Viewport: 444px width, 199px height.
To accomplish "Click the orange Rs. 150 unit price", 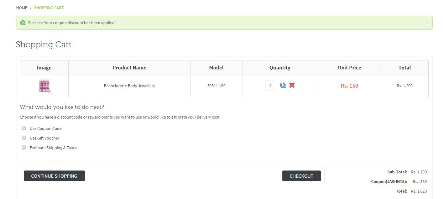I will (349, 86).
